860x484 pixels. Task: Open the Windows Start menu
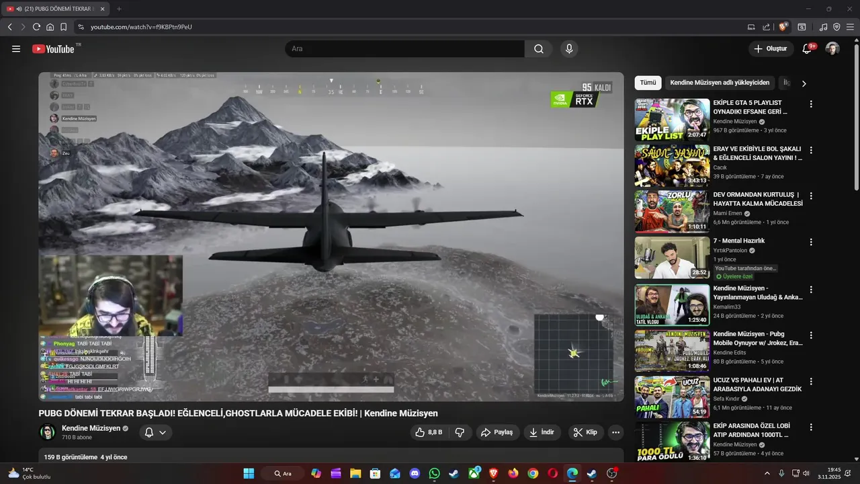tap(249, 473)
